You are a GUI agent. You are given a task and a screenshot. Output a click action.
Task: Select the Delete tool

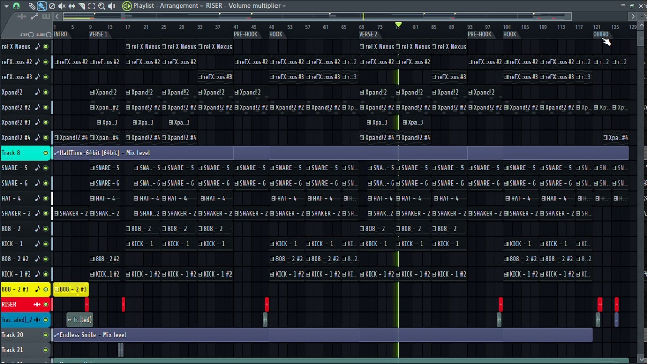point(52,6)
